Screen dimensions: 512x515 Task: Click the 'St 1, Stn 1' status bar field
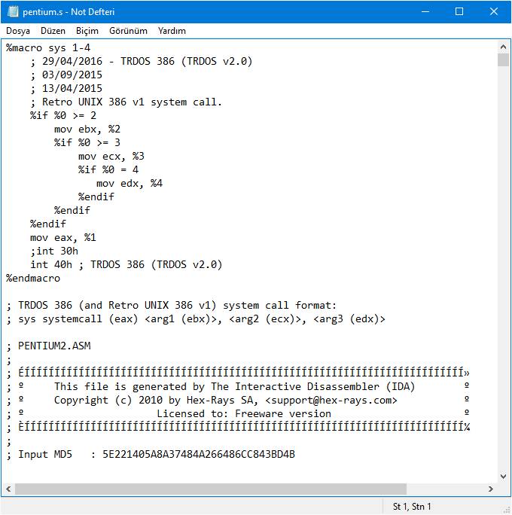412,507
